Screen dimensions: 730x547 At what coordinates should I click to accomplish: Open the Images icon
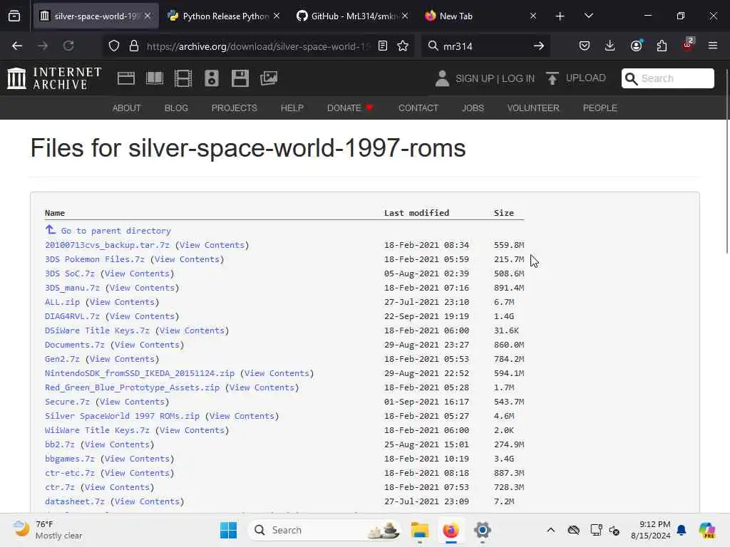click(269, 78)
